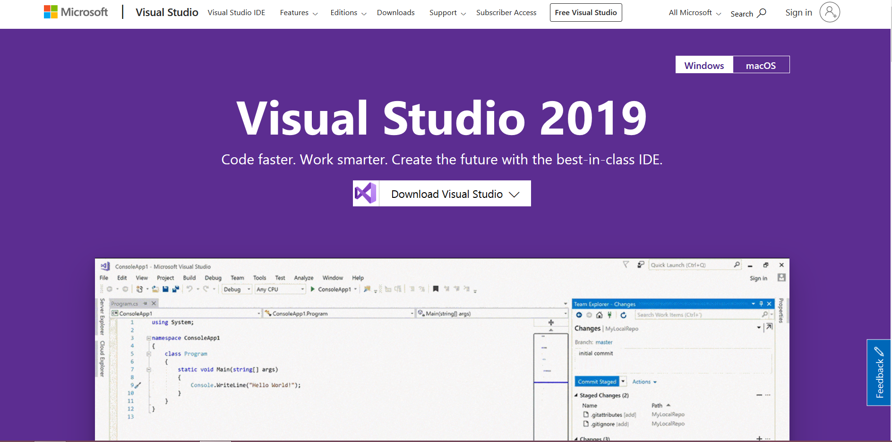Click the Team Explorer home icon

(x=599, y=315)
